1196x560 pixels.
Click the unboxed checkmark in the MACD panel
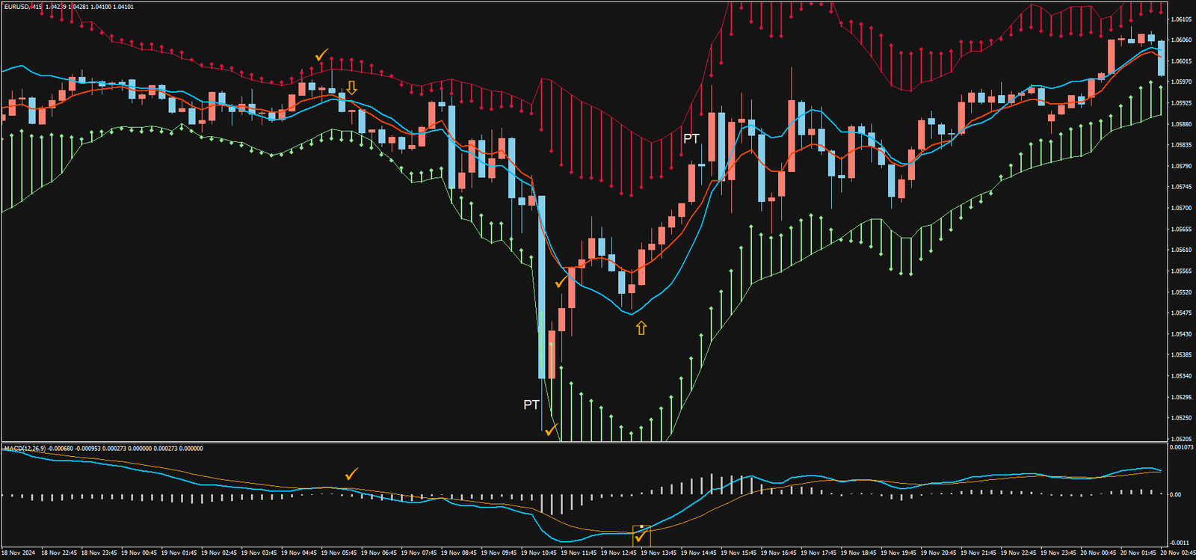(x=351, y=474)
